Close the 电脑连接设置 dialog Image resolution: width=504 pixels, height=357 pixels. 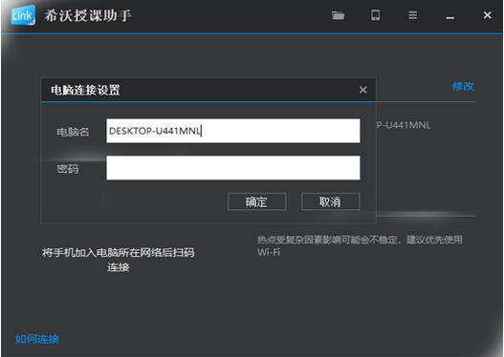pos(362,90)
